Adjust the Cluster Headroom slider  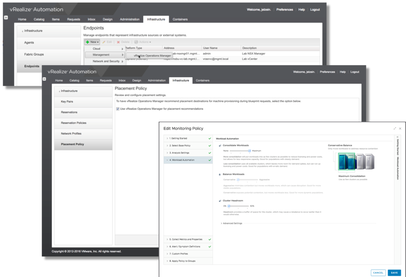[228, 206]
